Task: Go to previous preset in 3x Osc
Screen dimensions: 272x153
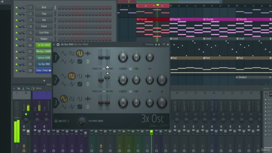Action: click(156, 45)
